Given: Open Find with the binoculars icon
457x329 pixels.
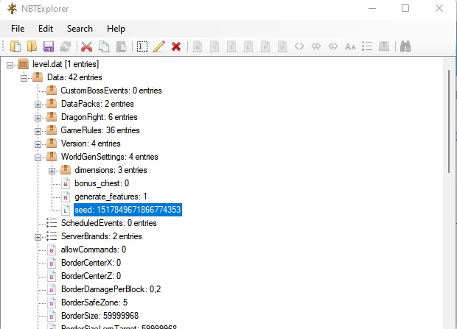Looking at the screenshot, I should pyautogui.click(x=405, y=46).
